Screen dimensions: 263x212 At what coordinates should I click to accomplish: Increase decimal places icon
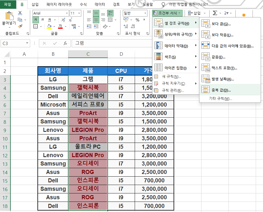126,26
